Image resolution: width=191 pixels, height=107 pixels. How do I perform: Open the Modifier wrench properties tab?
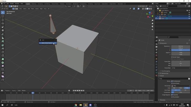click(x=156, y=62)
